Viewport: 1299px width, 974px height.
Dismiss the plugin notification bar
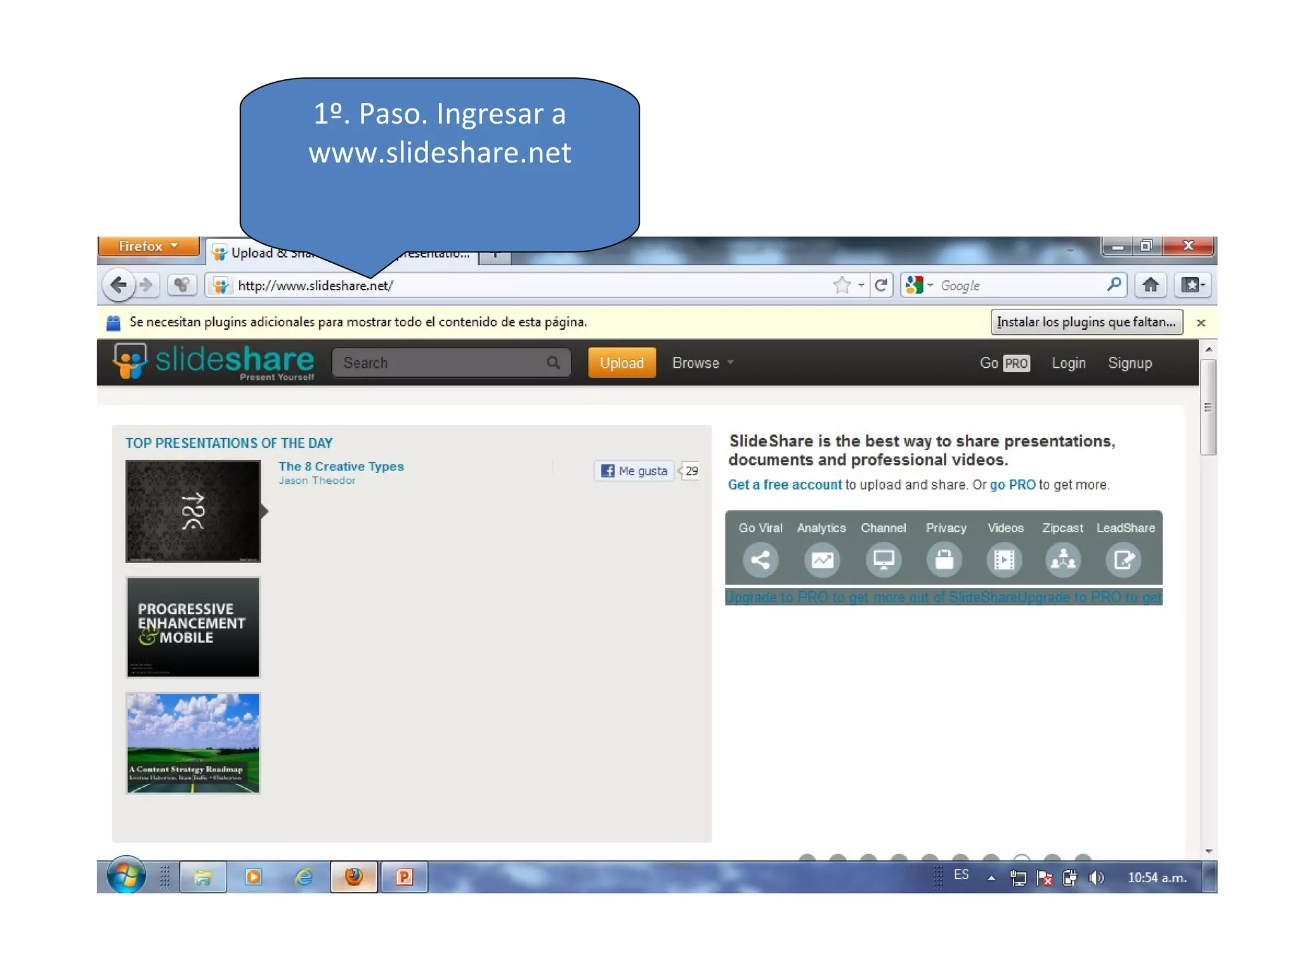coord(1201,323)
